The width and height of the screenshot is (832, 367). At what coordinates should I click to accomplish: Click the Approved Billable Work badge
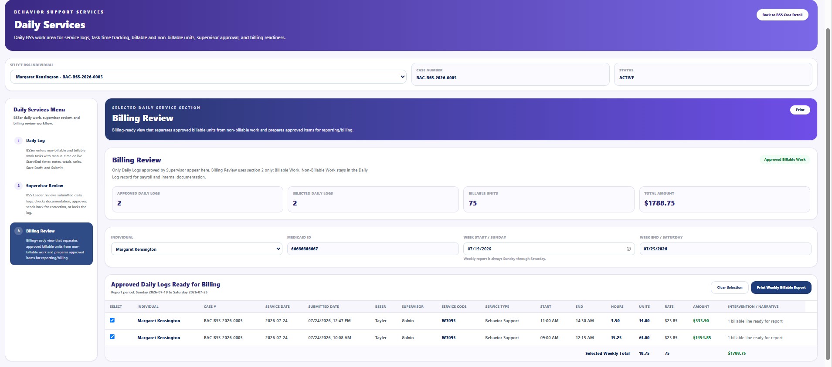click(x=784, y=159)
